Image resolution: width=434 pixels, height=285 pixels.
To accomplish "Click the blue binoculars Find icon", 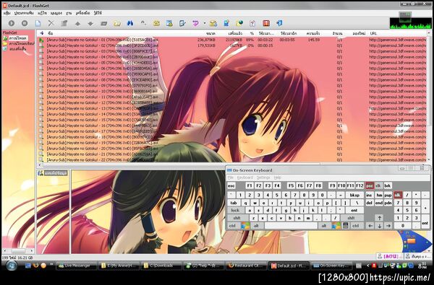I will tap(130, 24).
